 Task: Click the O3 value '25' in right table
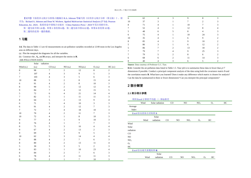coord(203,51)
